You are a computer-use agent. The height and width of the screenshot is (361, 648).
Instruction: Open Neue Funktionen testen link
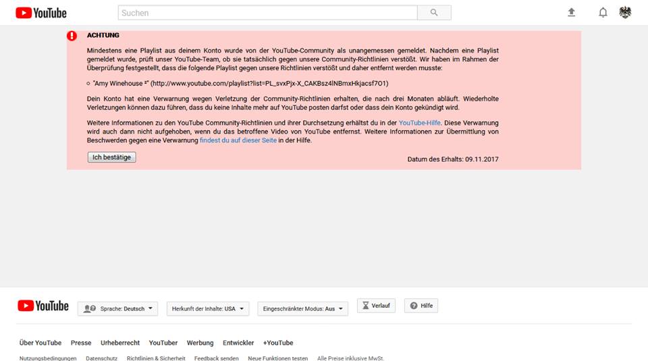[x=277, y=358]
